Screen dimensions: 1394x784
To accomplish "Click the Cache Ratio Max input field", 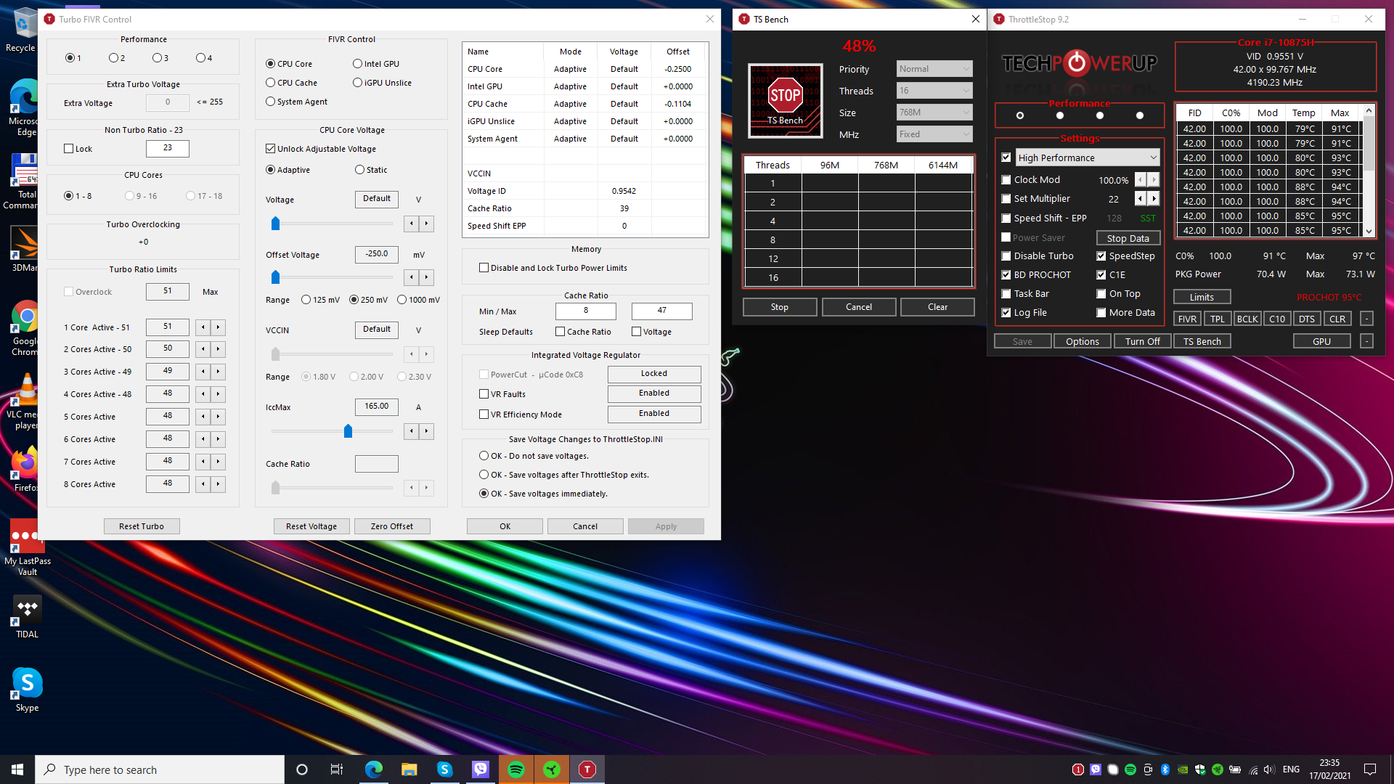I will tap(661, 311).
